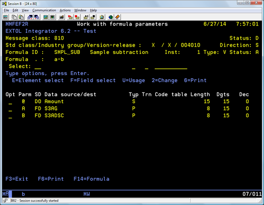This screenshot has height=205, width=264.
Task: Open the Window menu
Action: tap(80, 11)
